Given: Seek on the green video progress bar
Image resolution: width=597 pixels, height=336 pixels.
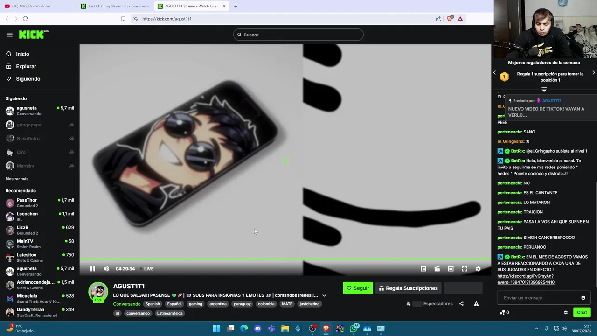Looking at the screenshot, I should click(285, 259).
